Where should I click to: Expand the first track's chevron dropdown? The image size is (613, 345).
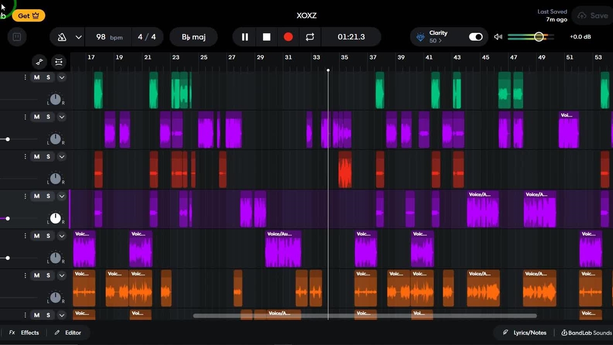pyautogui.click(x=62, y=77)
